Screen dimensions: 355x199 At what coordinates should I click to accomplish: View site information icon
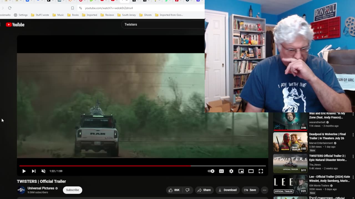point(80,8)
